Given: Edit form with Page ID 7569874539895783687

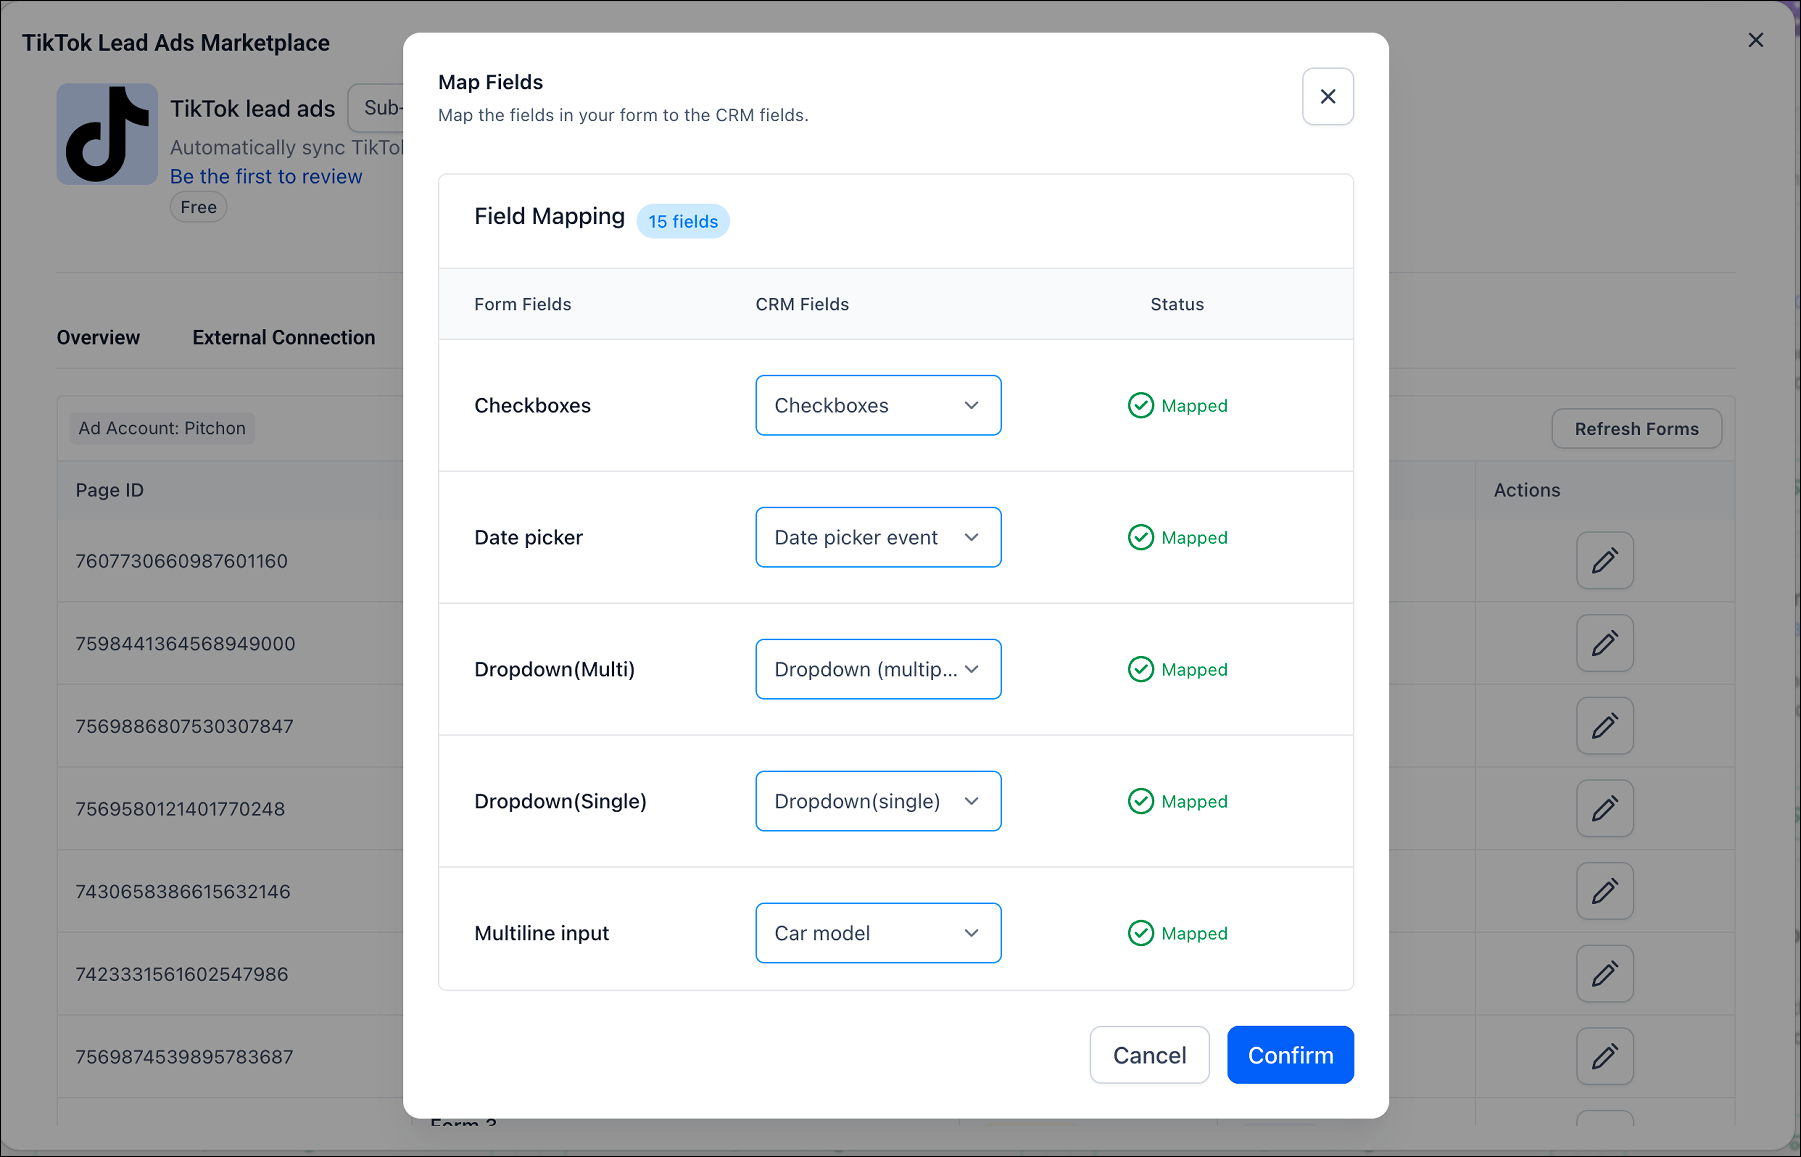Looking at the screenshot, I should [1605, 1056].
